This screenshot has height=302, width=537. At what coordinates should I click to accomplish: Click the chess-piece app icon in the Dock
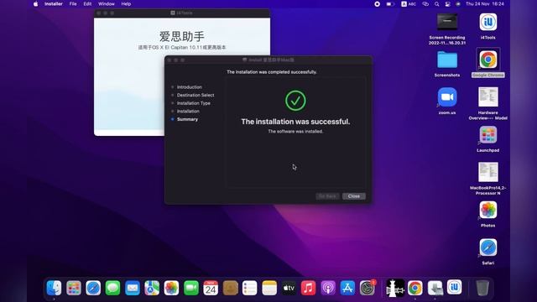(395, 288)
